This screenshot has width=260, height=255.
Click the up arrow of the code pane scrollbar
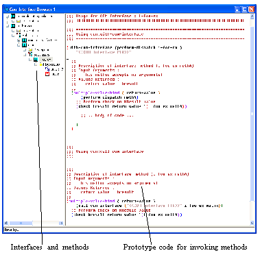click(x=252, y=16)
